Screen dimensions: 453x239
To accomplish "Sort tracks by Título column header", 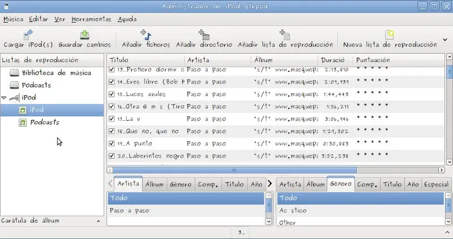I will [x=146, y=60].
